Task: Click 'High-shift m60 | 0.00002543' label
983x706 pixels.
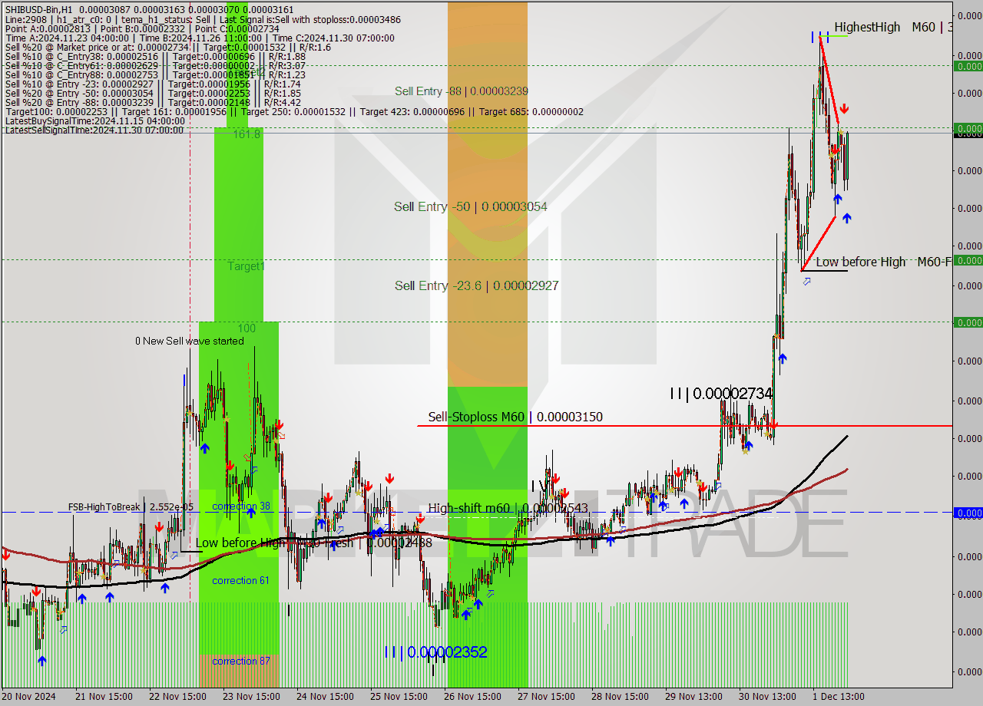Action: [508, 508]
